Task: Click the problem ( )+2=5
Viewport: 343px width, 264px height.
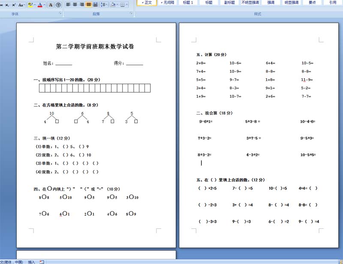Action: (x=207, y=188)
